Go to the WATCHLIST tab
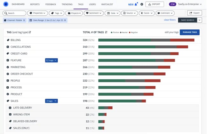 point(107,4)
